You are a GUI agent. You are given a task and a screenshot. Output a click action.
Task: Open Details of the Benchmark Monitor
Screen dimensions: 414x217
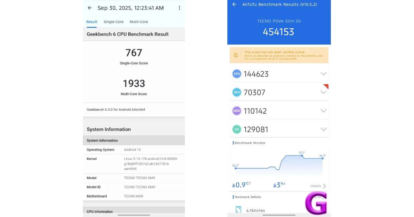[318, 186]
